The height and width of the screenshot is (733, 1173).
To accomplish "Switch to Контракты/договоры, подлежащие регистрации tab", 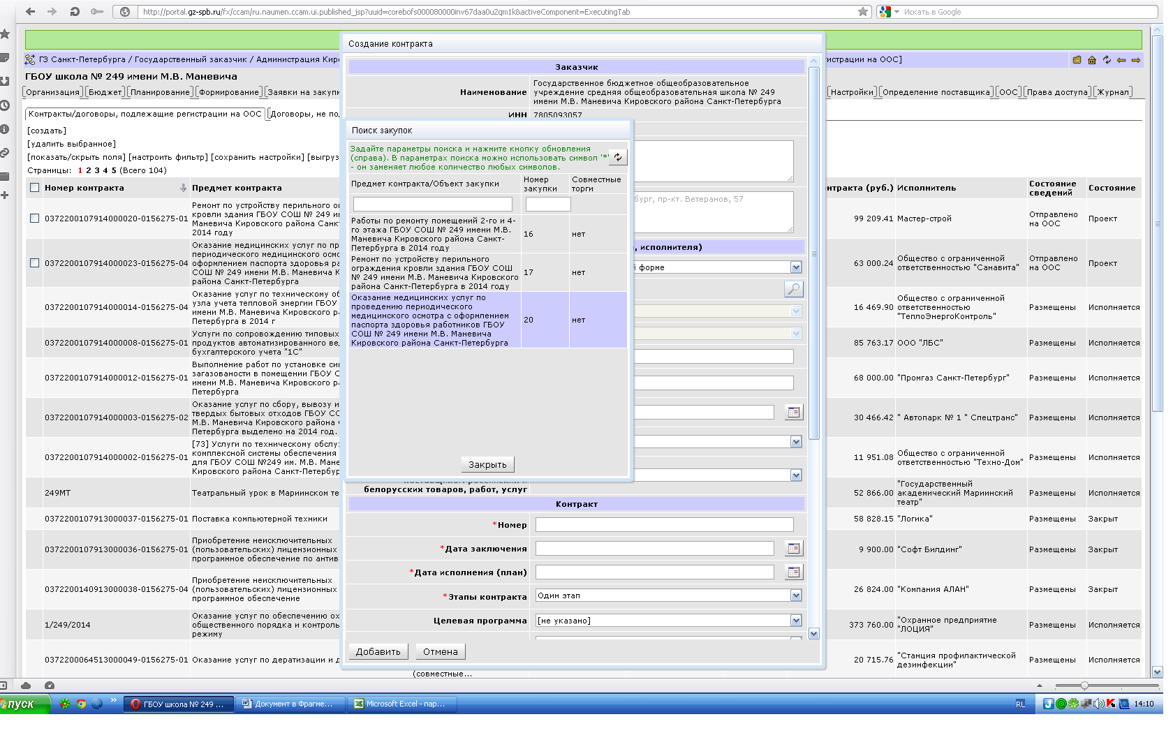I will [x=145, y=114].
